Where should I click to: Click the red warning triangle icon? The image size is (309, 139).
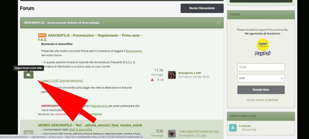[152, 80]
